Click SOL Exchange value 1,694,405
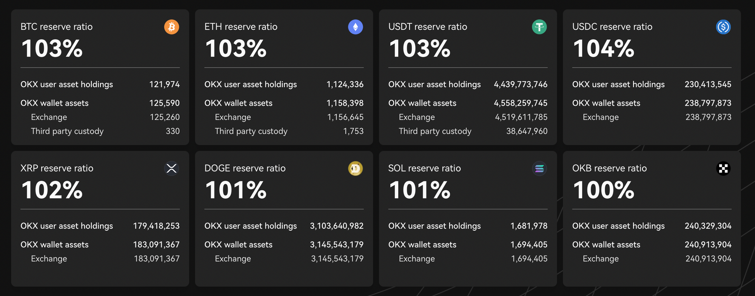 529,259
